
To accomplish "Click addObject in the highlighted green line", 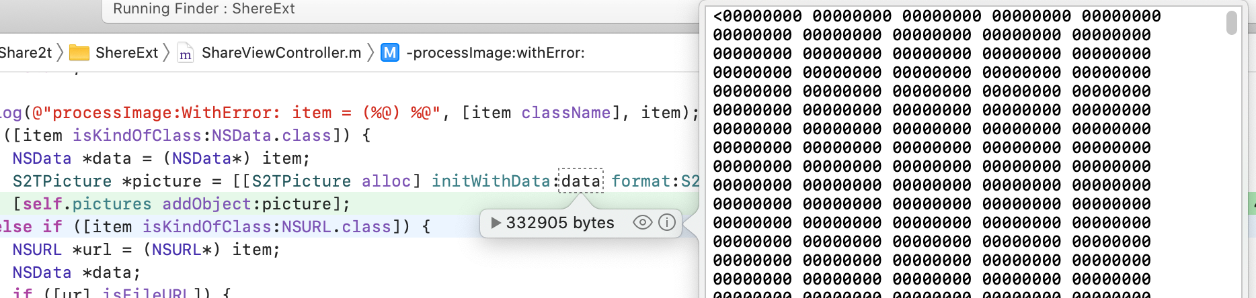I will pos(206,204).
